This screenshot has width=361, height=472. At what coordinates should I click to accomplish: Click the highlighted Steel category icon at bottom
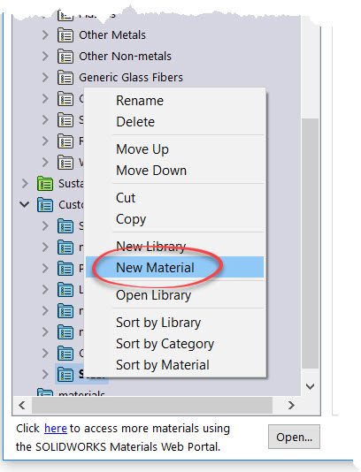(65, 374)
